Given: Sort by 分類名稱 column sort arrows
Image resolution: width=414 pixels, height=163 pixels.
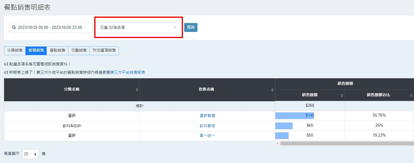Looking at the screenshot, I should click(x=137, y=90).
